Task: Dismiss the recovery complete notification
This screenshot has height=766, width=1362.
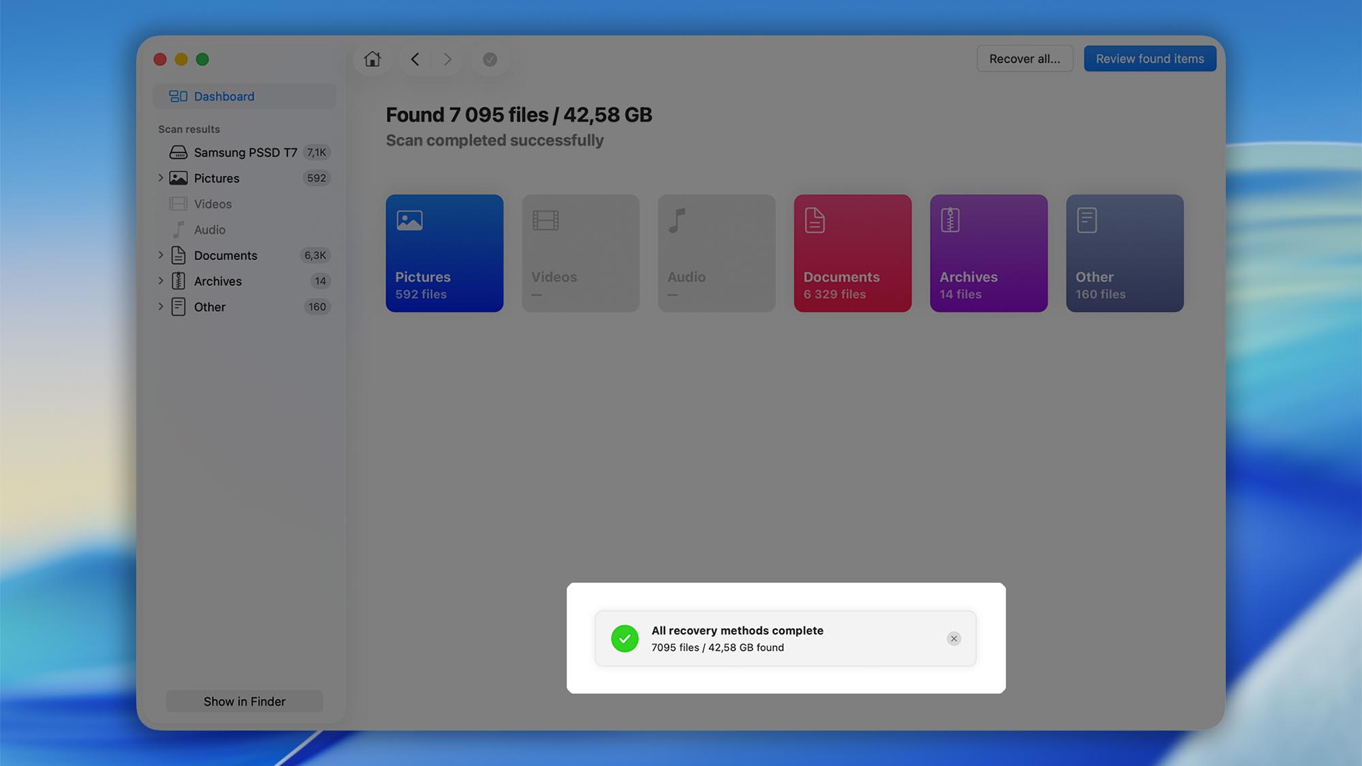Action: 953,639
